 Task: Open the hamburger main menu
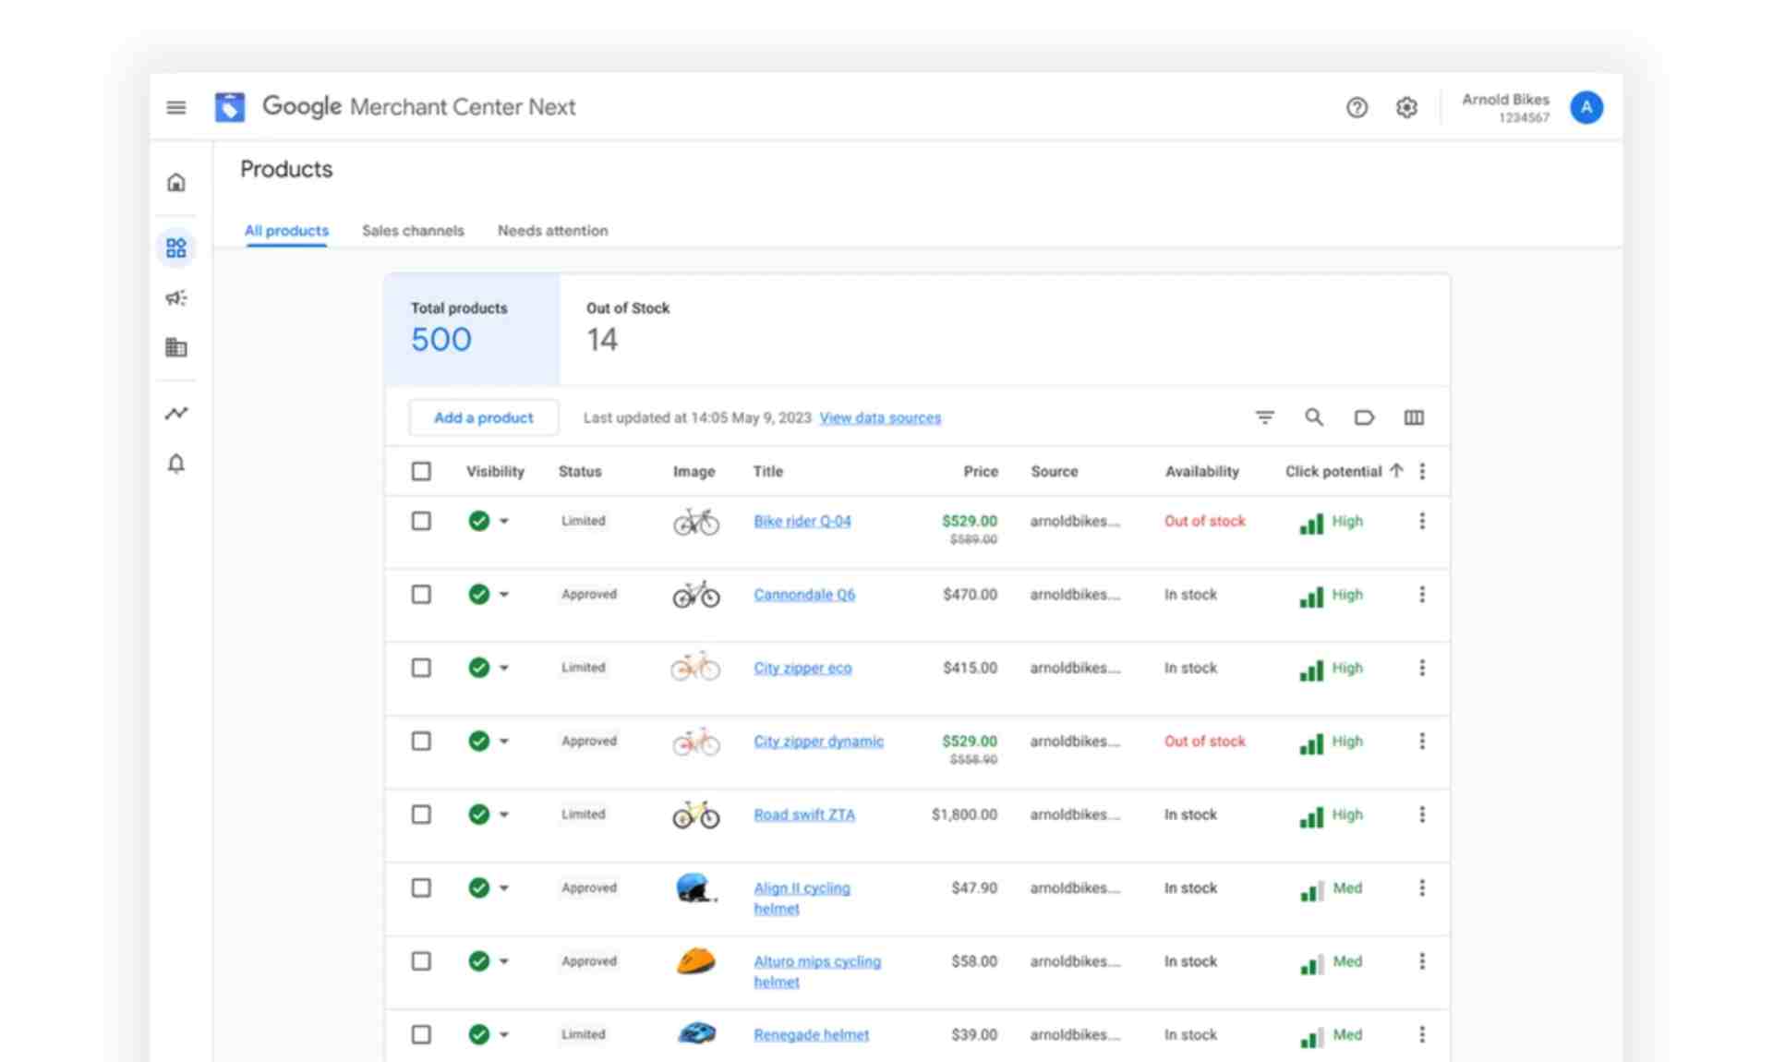click(x=175, y=107)
